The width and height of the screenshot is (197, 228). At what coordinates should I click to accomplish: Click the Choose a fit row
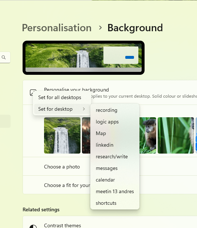(x=110, y=185)
